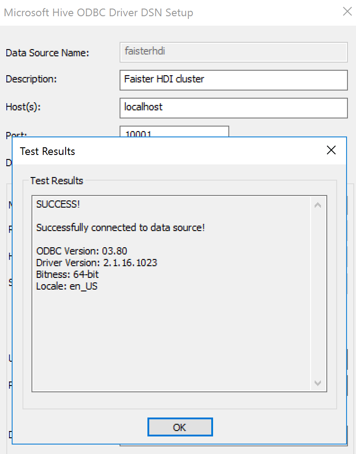This screenshot has width=356, height=454.
Task: Close the Hive ODBC Driver DSN Setup window
Action: click(x=347, y=12)
